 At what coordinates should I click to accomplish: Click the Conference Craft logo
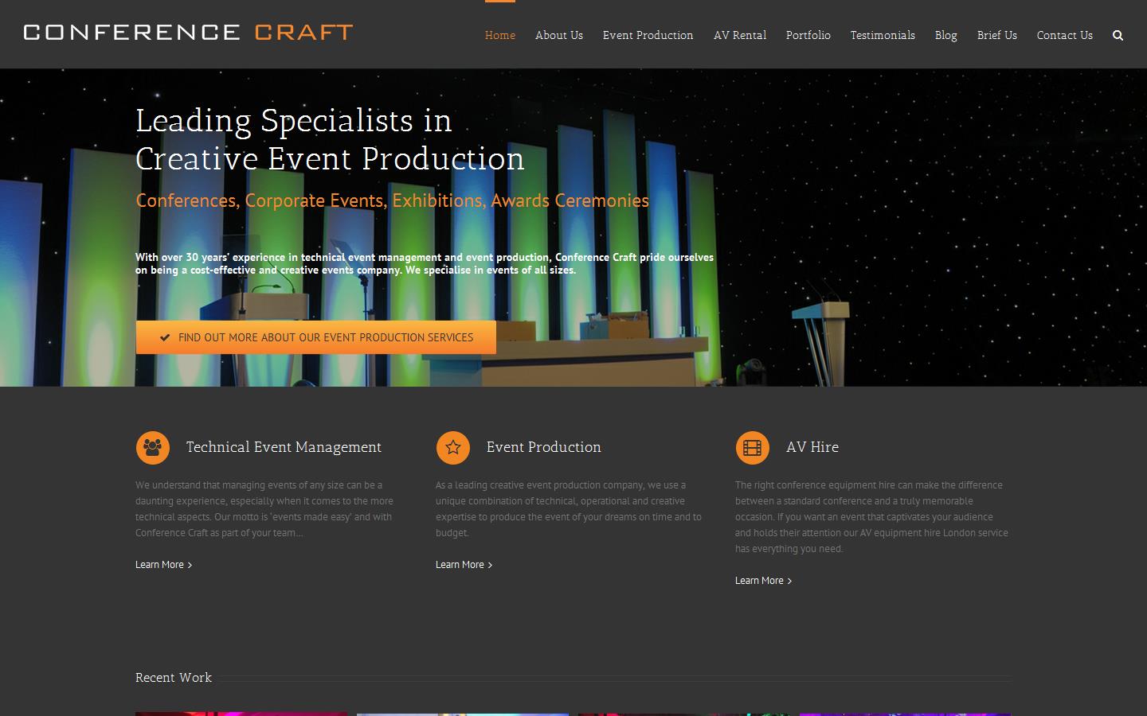coord(188,33)
